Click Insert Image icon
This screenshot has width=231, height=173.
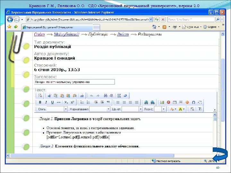(162, 102)
